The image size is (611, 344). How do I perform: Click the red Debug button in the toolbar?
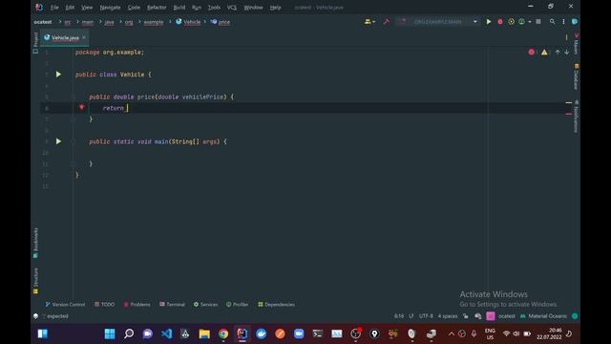point(500,22)
